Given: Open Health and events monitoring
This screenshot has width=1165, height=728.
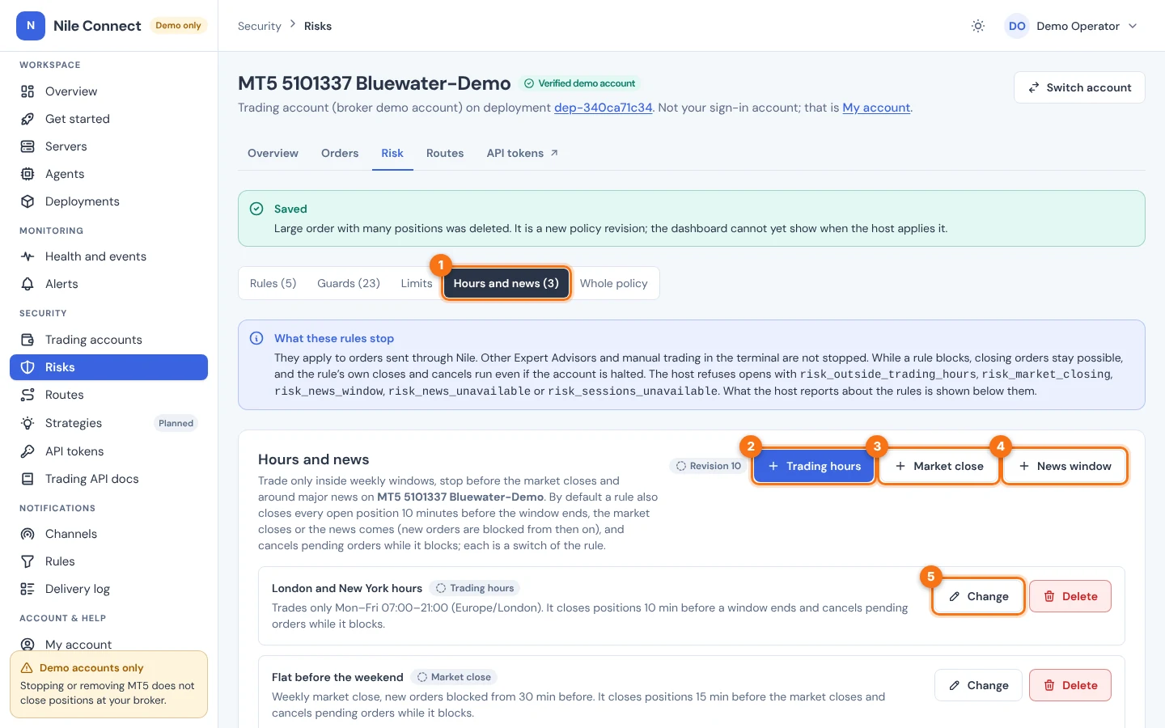Looking at the screenshot, I should tap(108, 256).
